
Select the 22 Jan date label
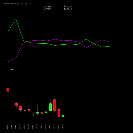(7, 127)
